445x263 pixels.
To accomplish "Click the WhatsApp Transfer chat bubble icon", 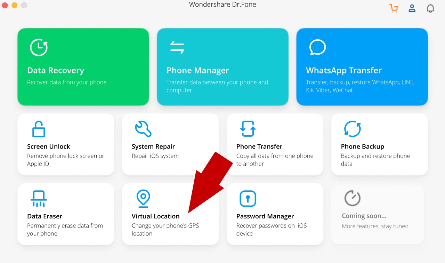I will pos(317,48).
